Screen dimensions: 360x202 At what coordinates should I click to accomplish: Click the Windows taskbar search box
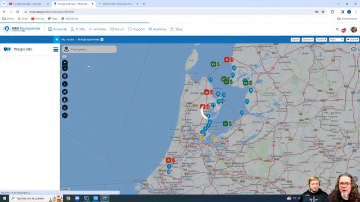pos(35,198)
